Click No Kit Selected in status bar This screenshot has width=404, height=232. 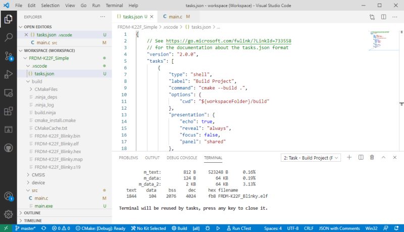pyautogui.click(x=148, y=228)
